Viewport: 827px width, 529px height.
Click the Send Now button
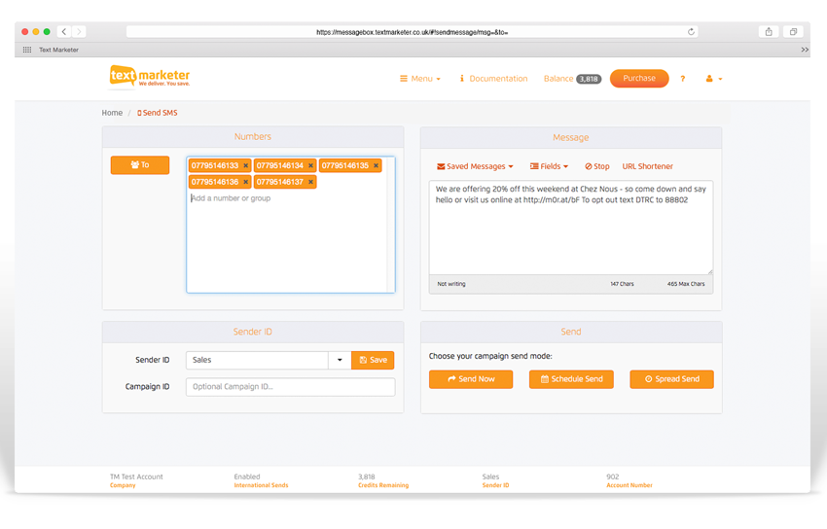point(471,379)
